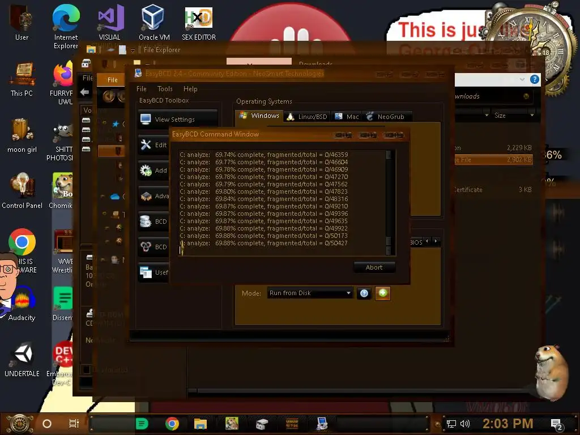Open the green chat app on taskbar
The image size is (580, 435).
[x=142, y=424]
